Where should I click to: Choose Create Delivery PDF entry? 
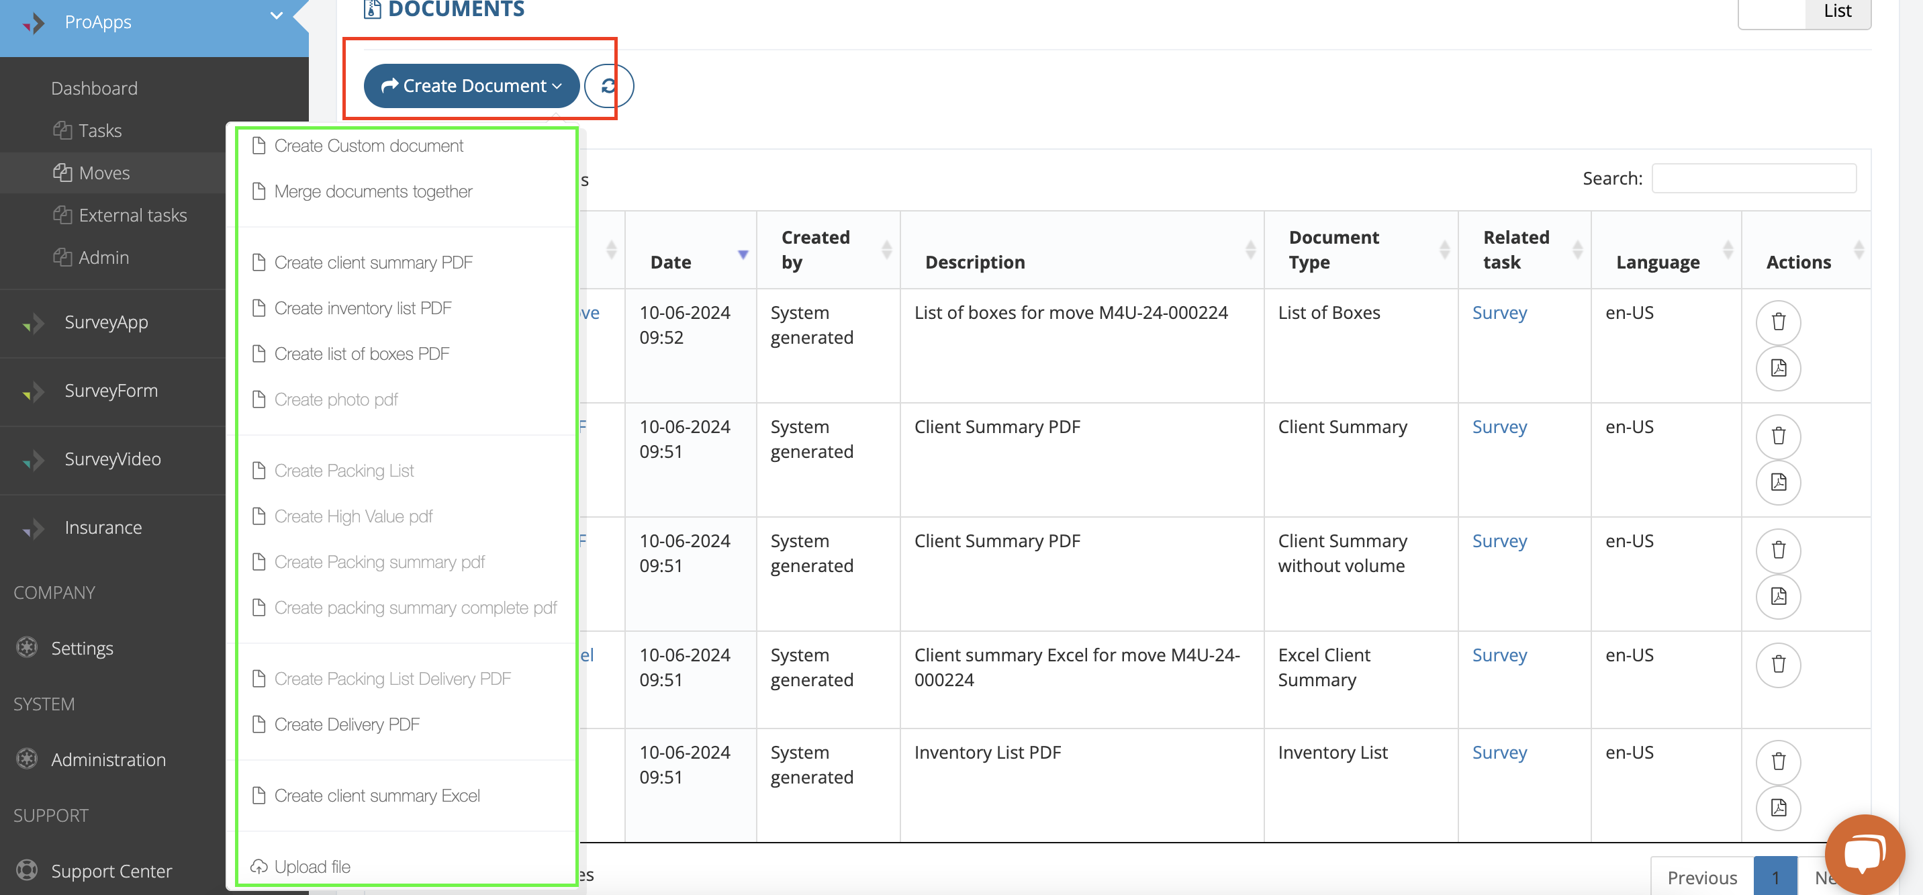[x=346, y=725]
